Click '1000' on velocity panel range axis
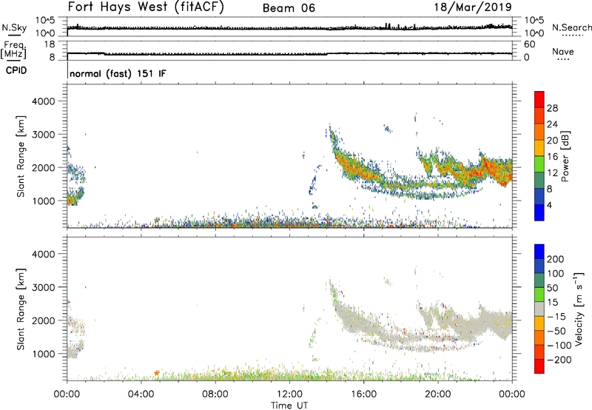This screenshot has width=592, height=410. pyautogui.click(x=44, y=354)
